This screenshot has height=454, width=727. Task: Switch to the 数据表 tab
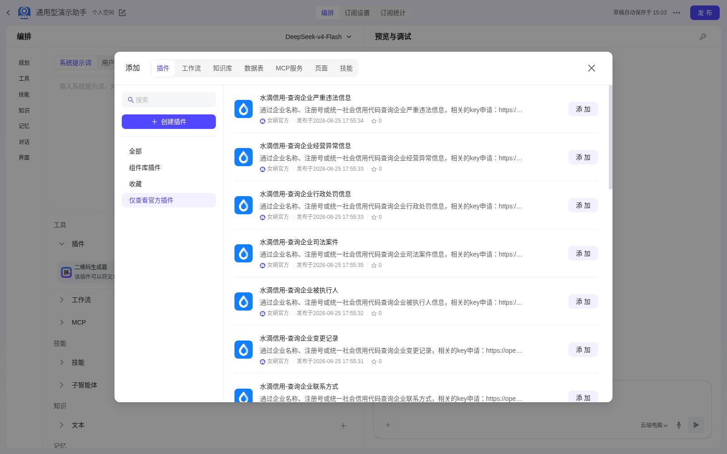point(254,68)
